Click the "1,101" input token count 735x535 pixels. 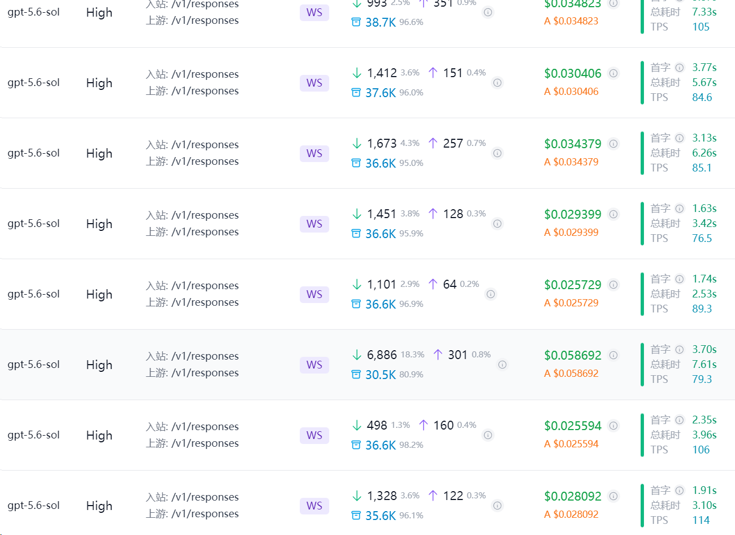click(x=382, y=285)
